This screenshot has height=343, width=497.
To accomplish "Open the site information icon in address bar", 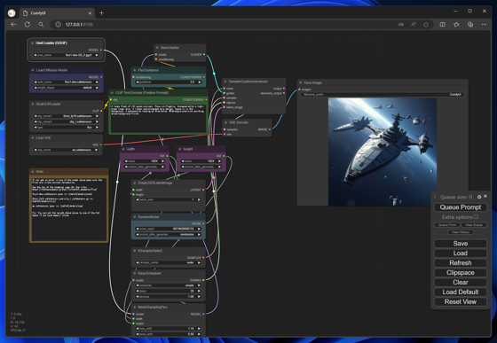I will (58, 24).
